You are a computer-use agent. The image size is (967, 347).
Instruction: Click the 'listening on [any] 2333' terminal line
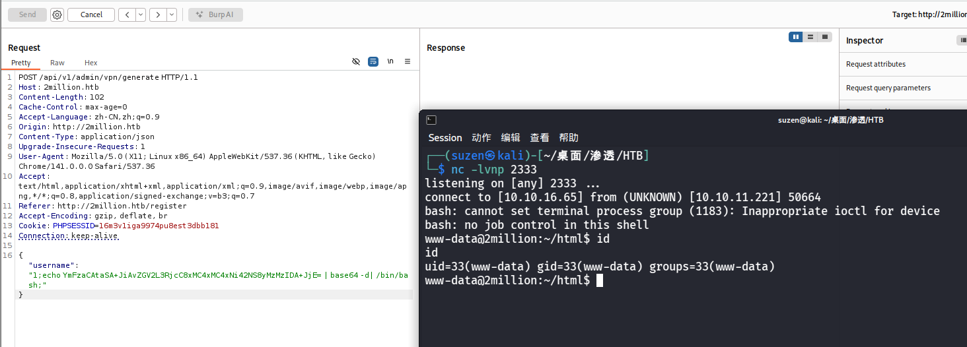click(x=513, y=183)
